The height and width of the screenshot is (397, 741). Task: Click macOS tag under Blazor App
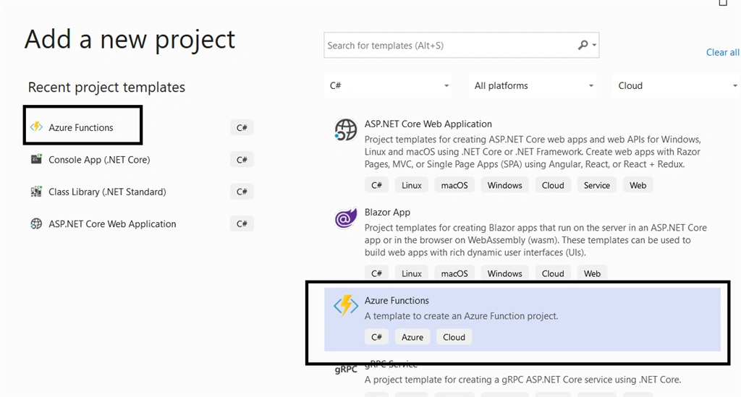tap(454, 273)
